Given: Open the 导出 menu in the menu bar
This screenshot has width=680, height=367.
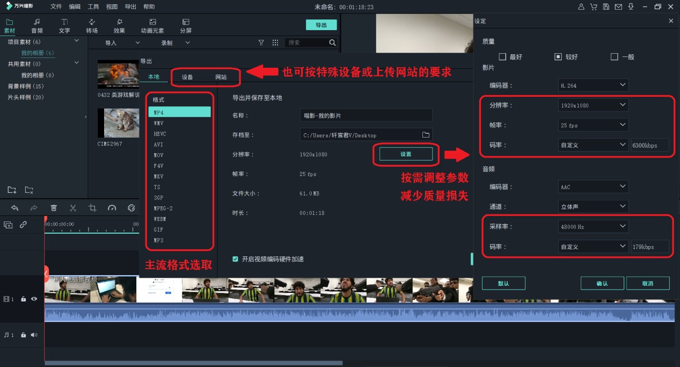Looking at the screenshot, I should pos(130,6).
